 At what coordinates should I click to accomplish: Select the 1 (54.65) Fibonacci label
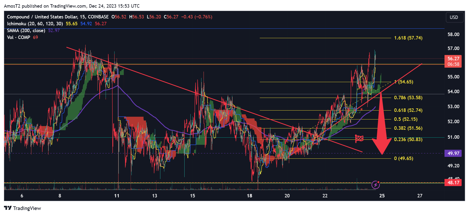coord(404,82)
